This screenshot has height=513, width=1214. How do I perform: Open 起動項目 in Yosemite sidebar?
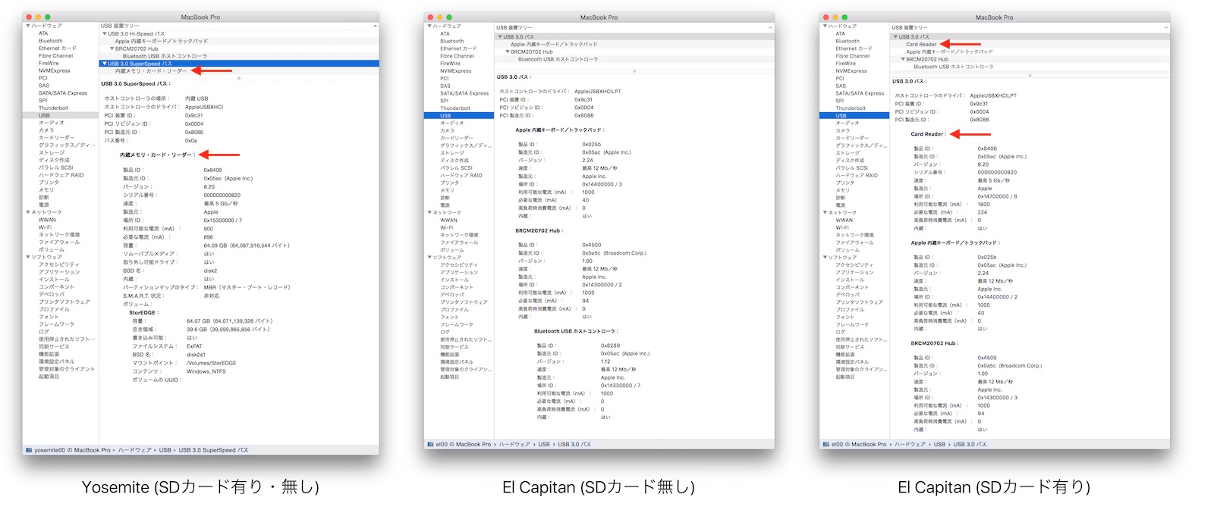[x=49, y=376]
